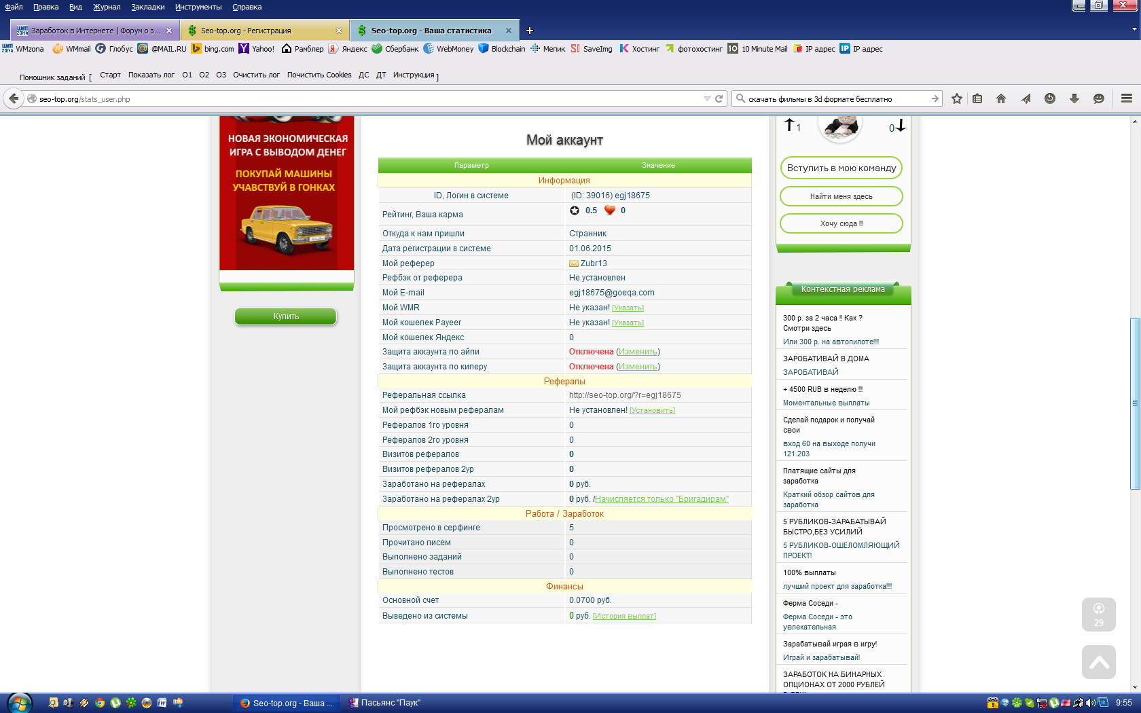Screen dimensions: 1141x713
Task: Click the Начисляется только Бригадирам link
Action: coord(662,499)
